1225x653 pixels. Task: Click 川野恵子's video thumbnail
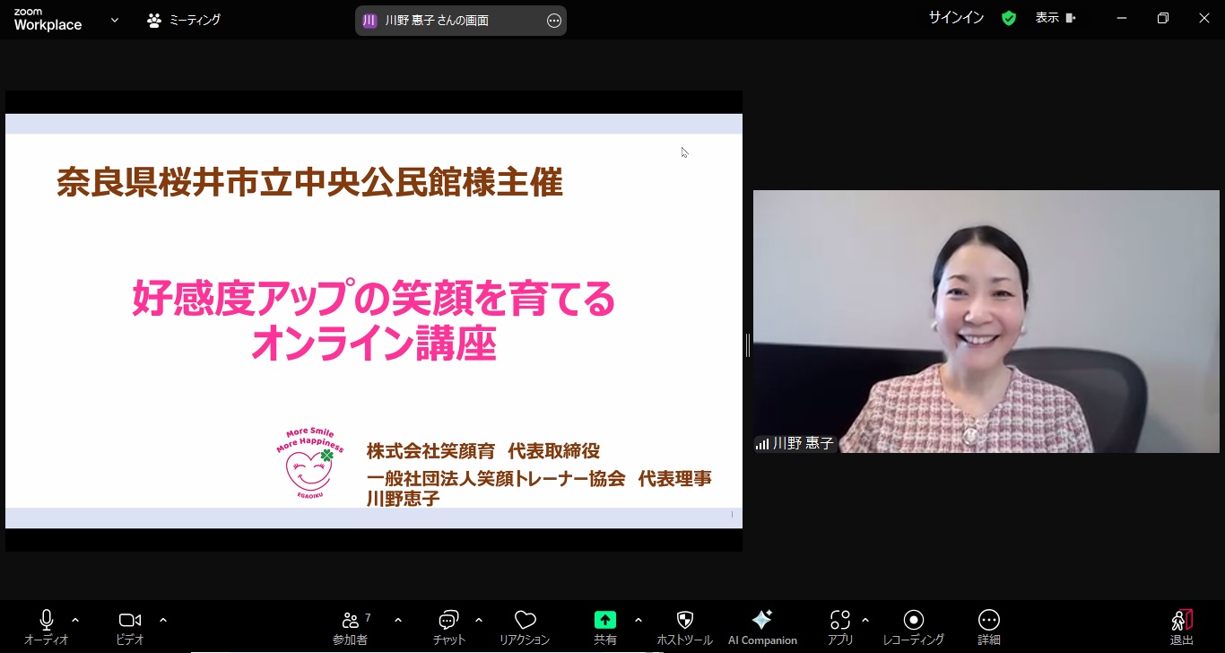click(986, 319)
